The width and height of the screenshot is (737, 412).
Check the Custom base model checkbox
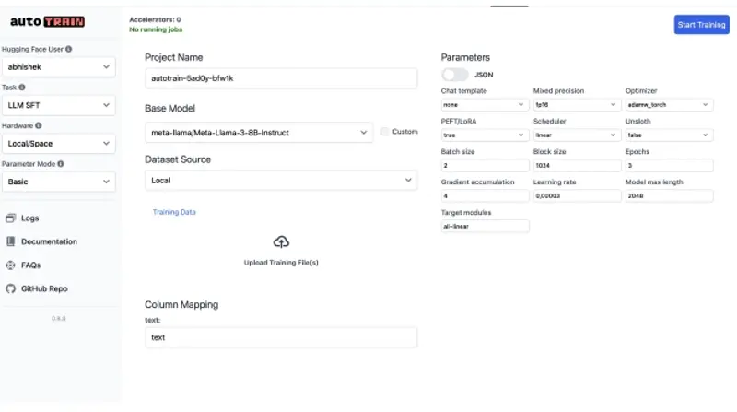pyautogui.click(x=385, y=132)
